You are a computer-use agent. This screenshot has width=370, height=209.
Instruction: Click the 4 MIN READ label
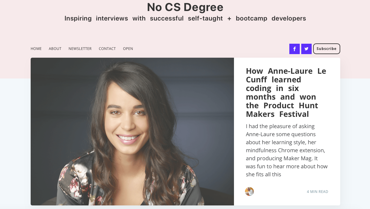pyautogui.click(x=317, y=191)
